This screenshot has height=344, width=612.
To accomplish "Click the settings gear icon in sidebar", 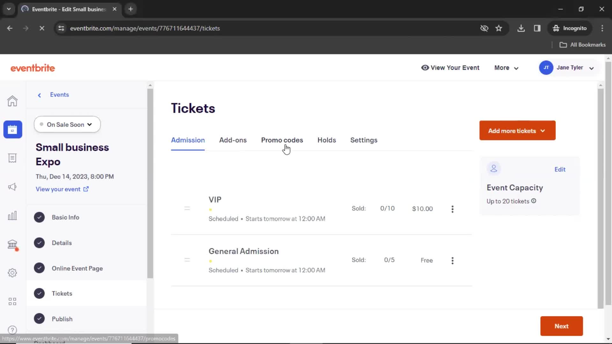I will tap(12, 273).
